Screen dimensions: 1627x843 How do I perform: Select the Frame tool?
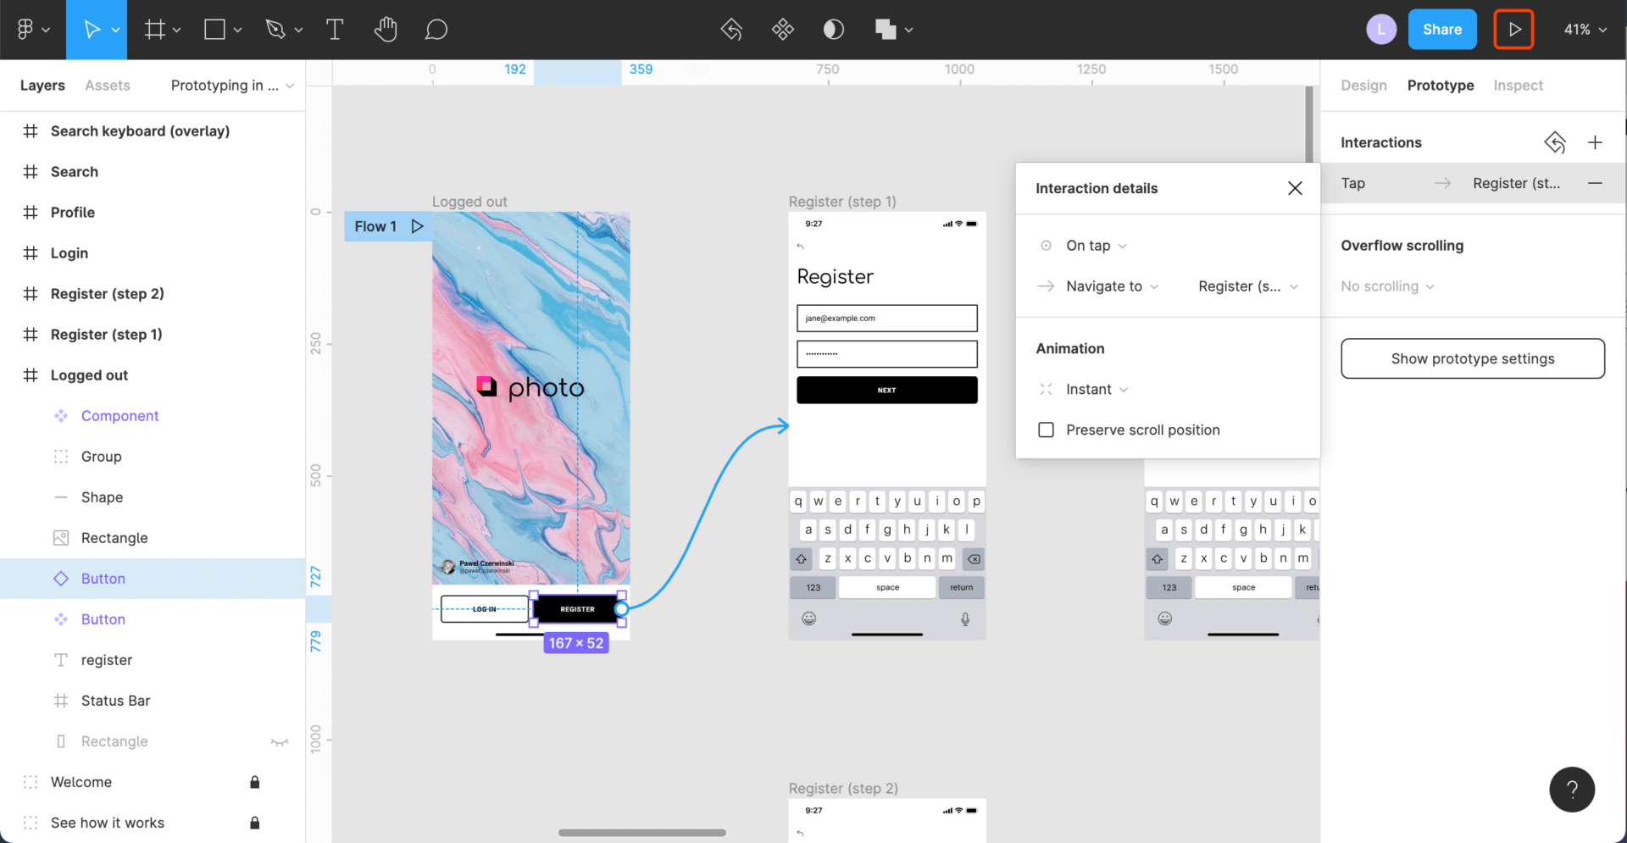pos(156,29)
